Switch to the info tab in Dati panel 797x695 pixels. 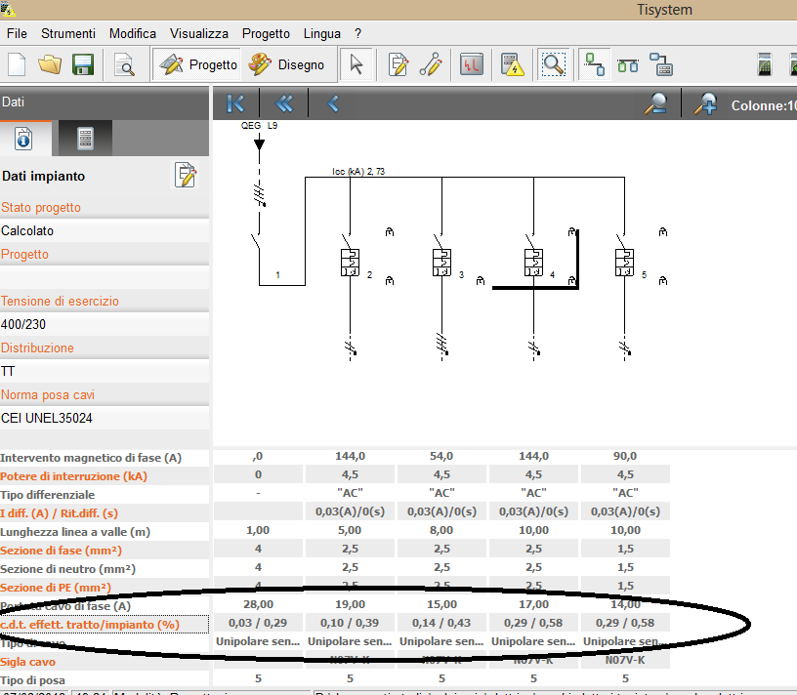tap(23, 139)
